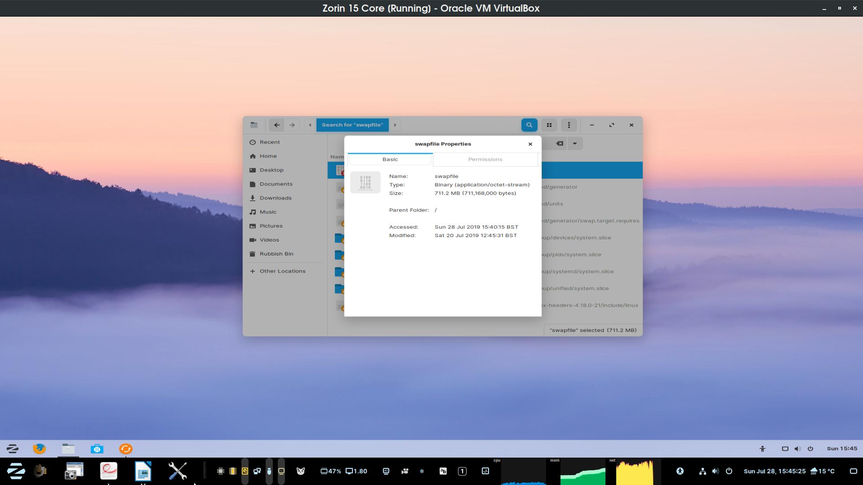Image resolution: width=863 pixels, height=485 pixels.
Task: Open the Zorin menu in guest panel
Action: tap(13, 449)
